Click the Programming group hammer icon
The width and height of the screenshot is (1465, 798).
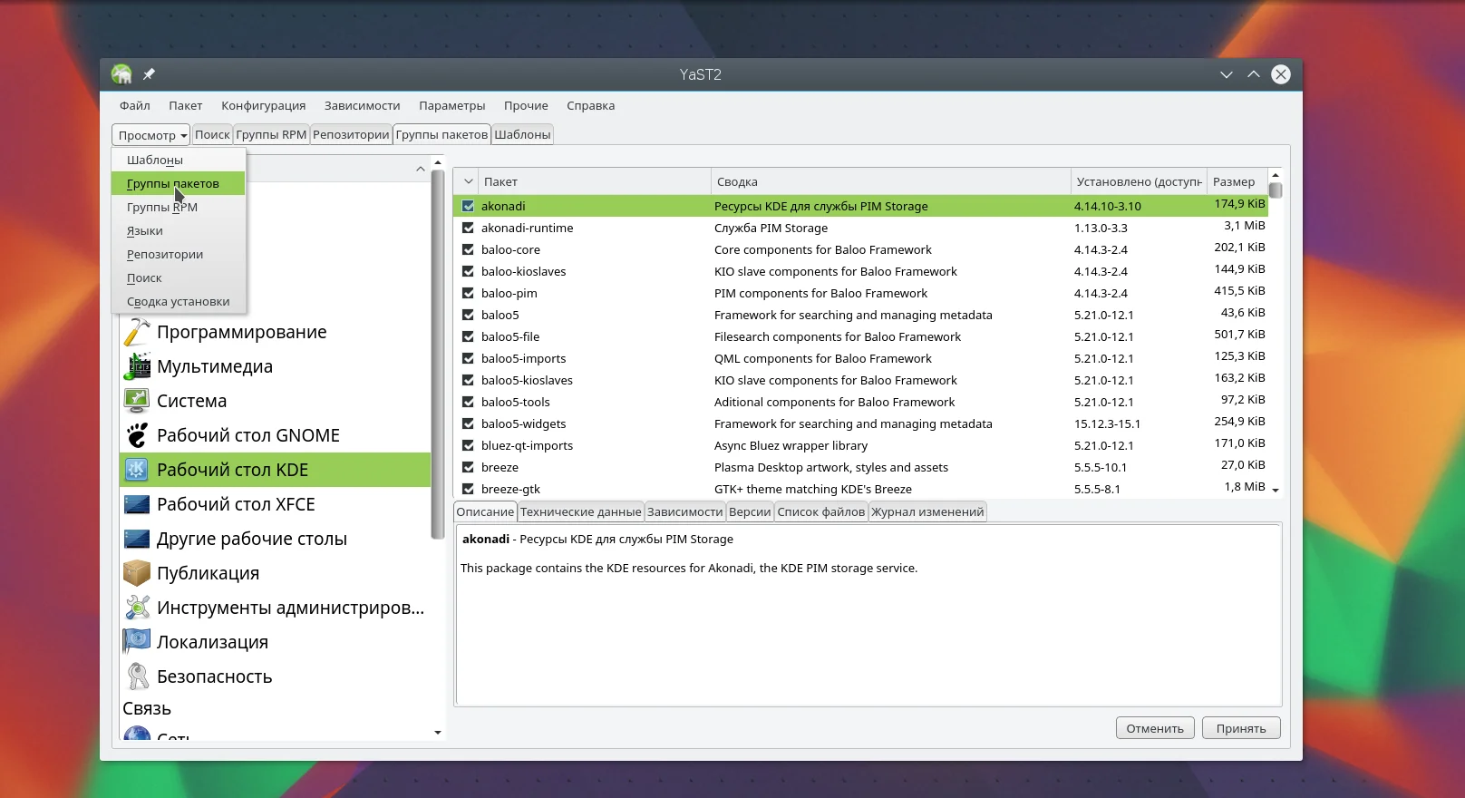[x=137, y=332]
